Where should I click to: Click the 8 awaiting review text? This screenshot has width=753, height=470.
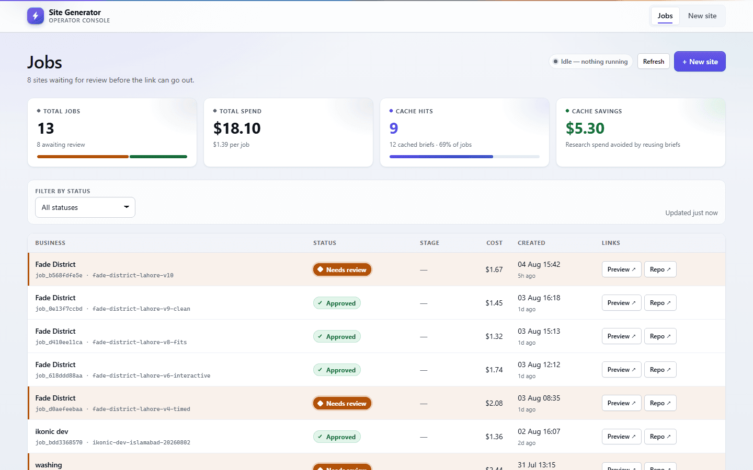coord(61,145)
